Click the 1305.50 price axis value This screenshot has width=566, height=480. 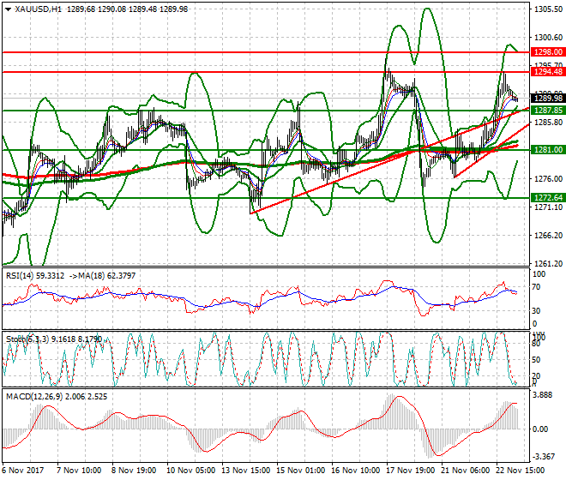click(x=546, y=9)
